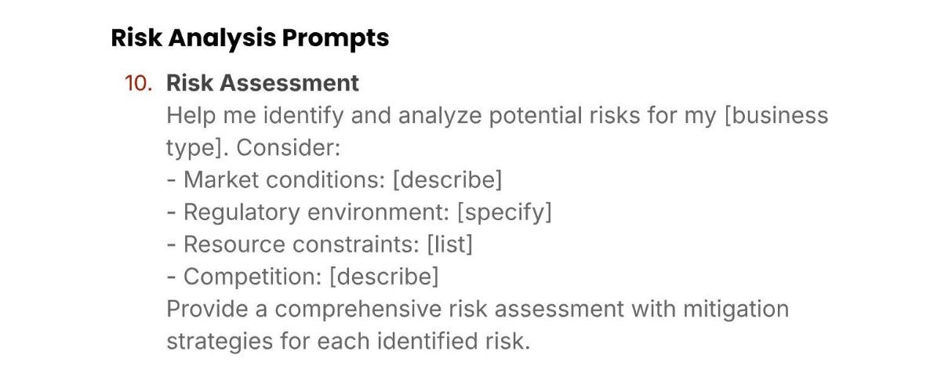Click the [list] placeholder for Resource constraints
This screenshot has width=941, height=373.
coord(449,244)
